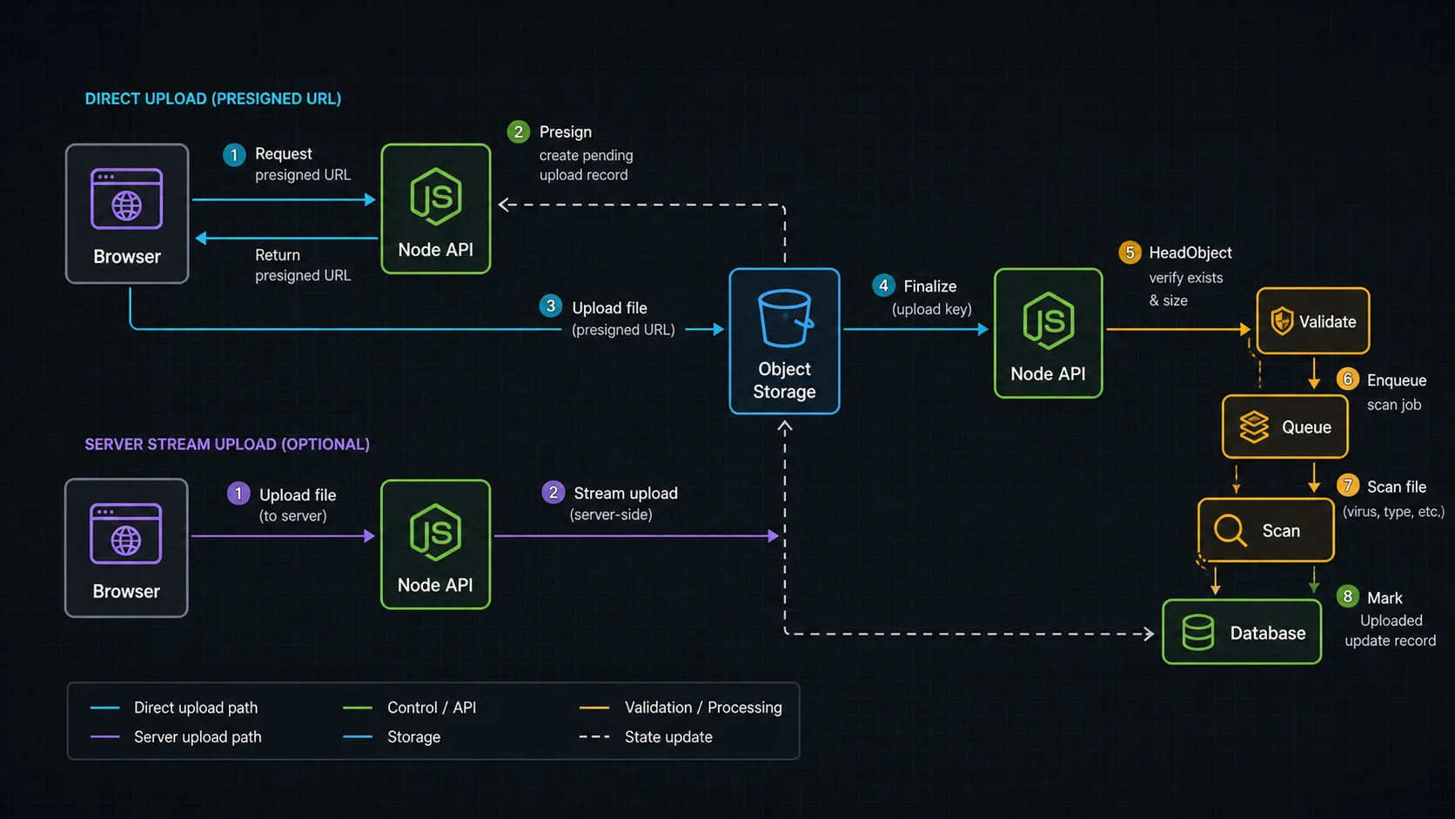This screenshot has width=1455, height=819.
Task: Click the "Direct upload path" legend entry
Action: (196, 708)
